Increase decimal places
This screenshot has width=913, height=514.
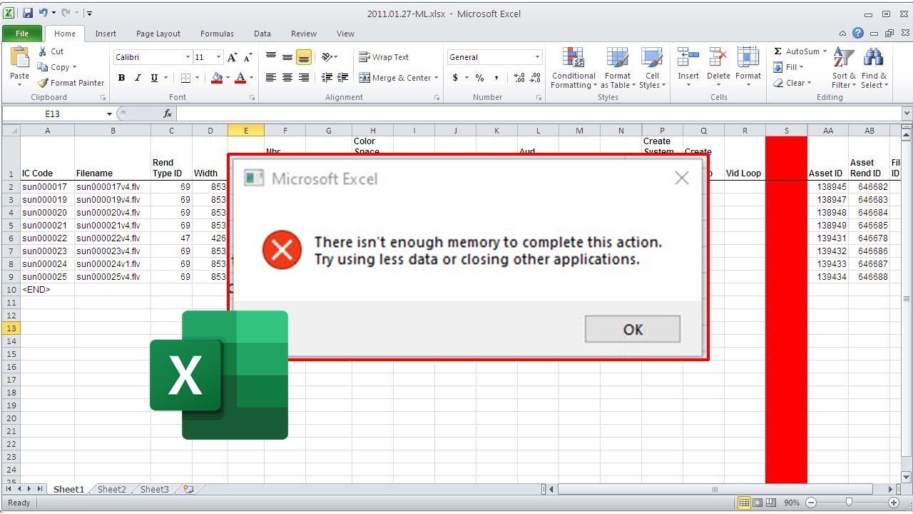pos(519,78)
